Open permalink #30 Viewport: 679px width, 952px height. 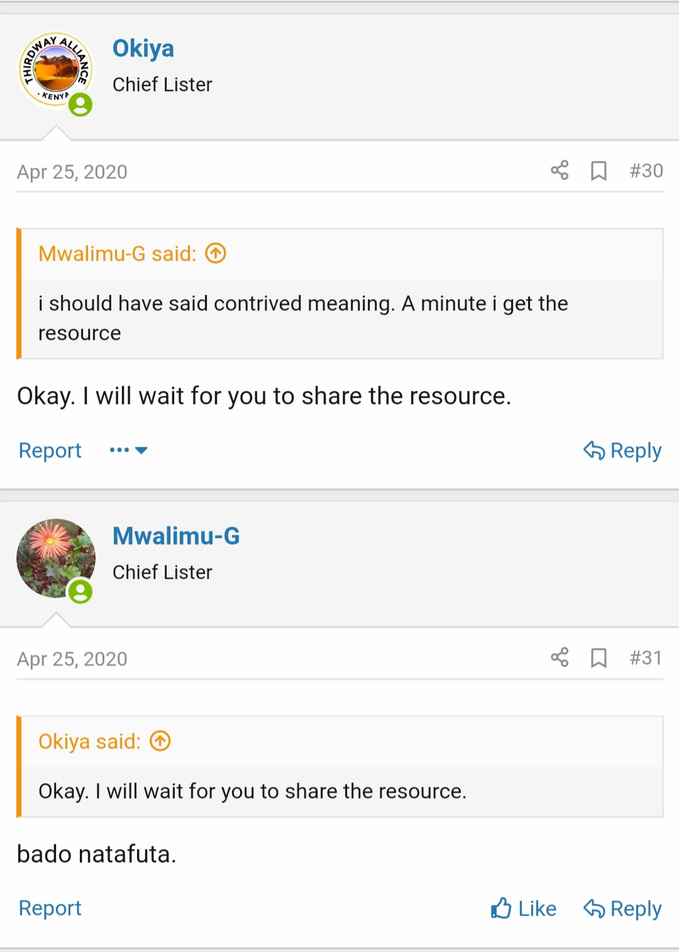646,171
